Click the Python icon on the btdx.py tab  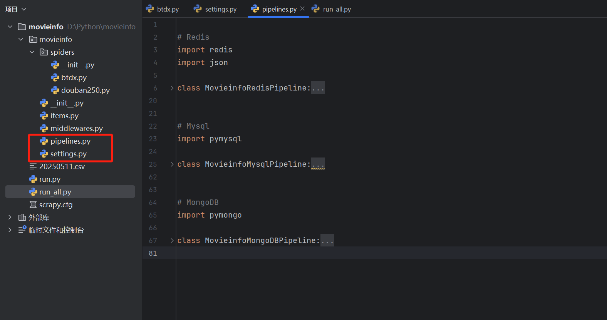[150, 8]
